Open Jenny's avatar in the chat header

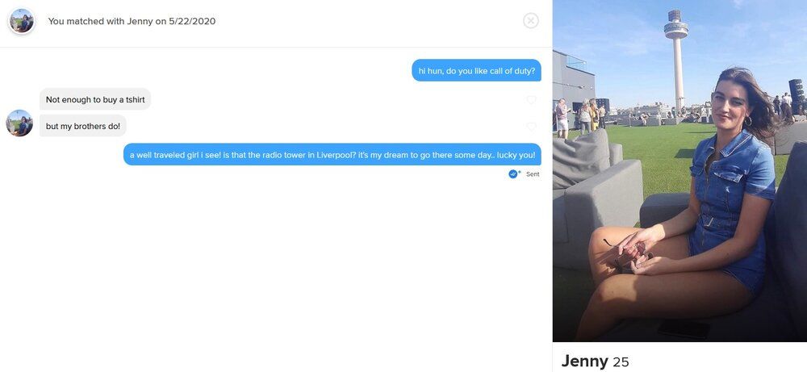coord(21,21)
